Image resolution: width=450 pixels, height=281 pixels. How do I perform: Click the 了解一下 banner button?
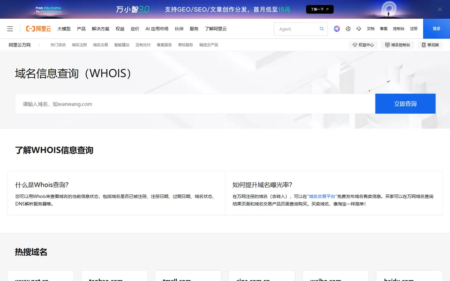click(x=320, y=9)
